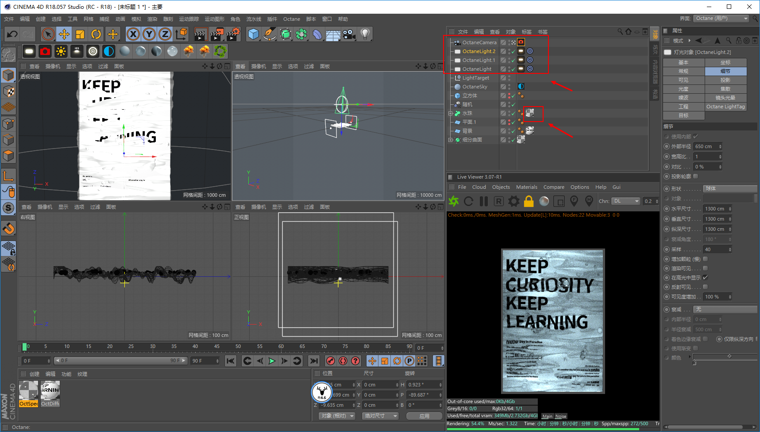Image resolution: width=760 pixels, height=432 pixels.
Task: Click the timeline frame 45 marker
Action: tap(217, 347)
